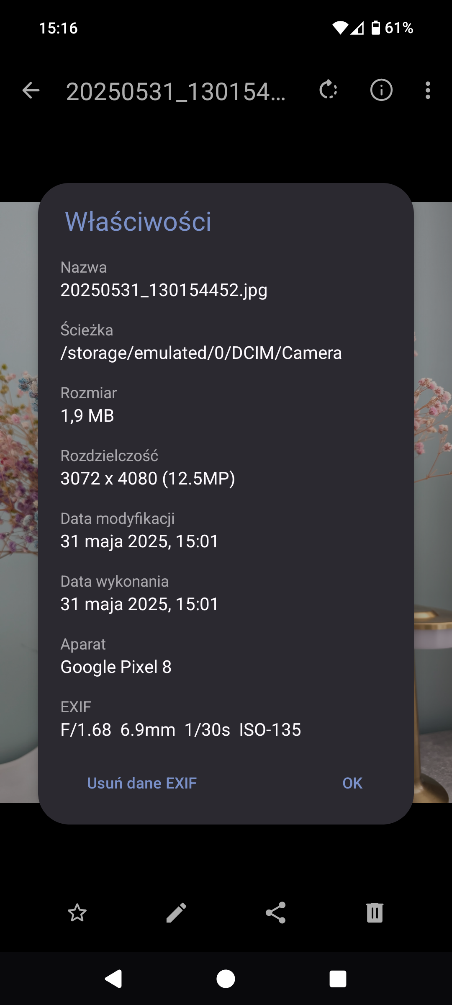Viewport: 452px width, 1005px height.
Task: Tap the battery indicator in status bar
Action: pyautogui.click(x=376, y=28)
